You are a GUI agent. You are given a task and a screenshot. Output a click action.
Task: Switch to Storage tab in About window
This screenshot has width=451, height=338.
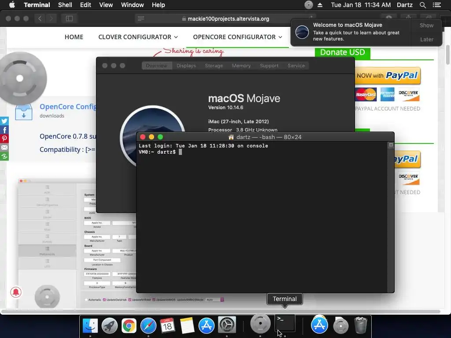coord(214,66)
